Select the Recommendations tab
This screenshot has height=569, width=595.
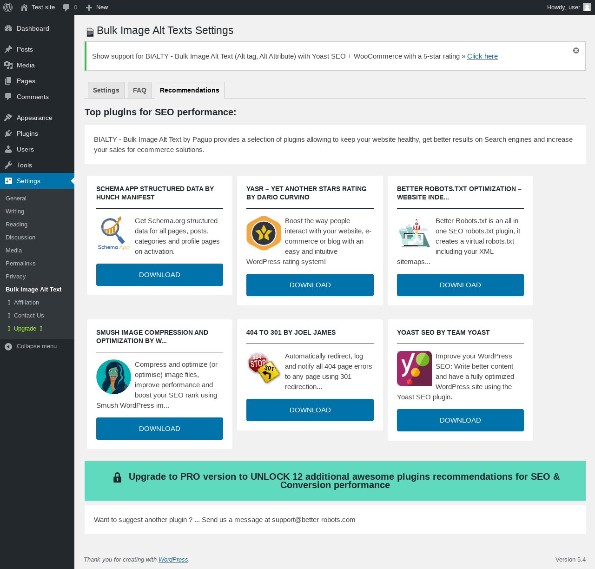tap(190, 90)
